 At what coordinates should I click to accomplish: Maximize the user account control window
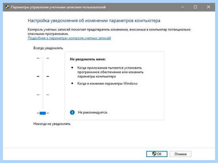(195, 7)
